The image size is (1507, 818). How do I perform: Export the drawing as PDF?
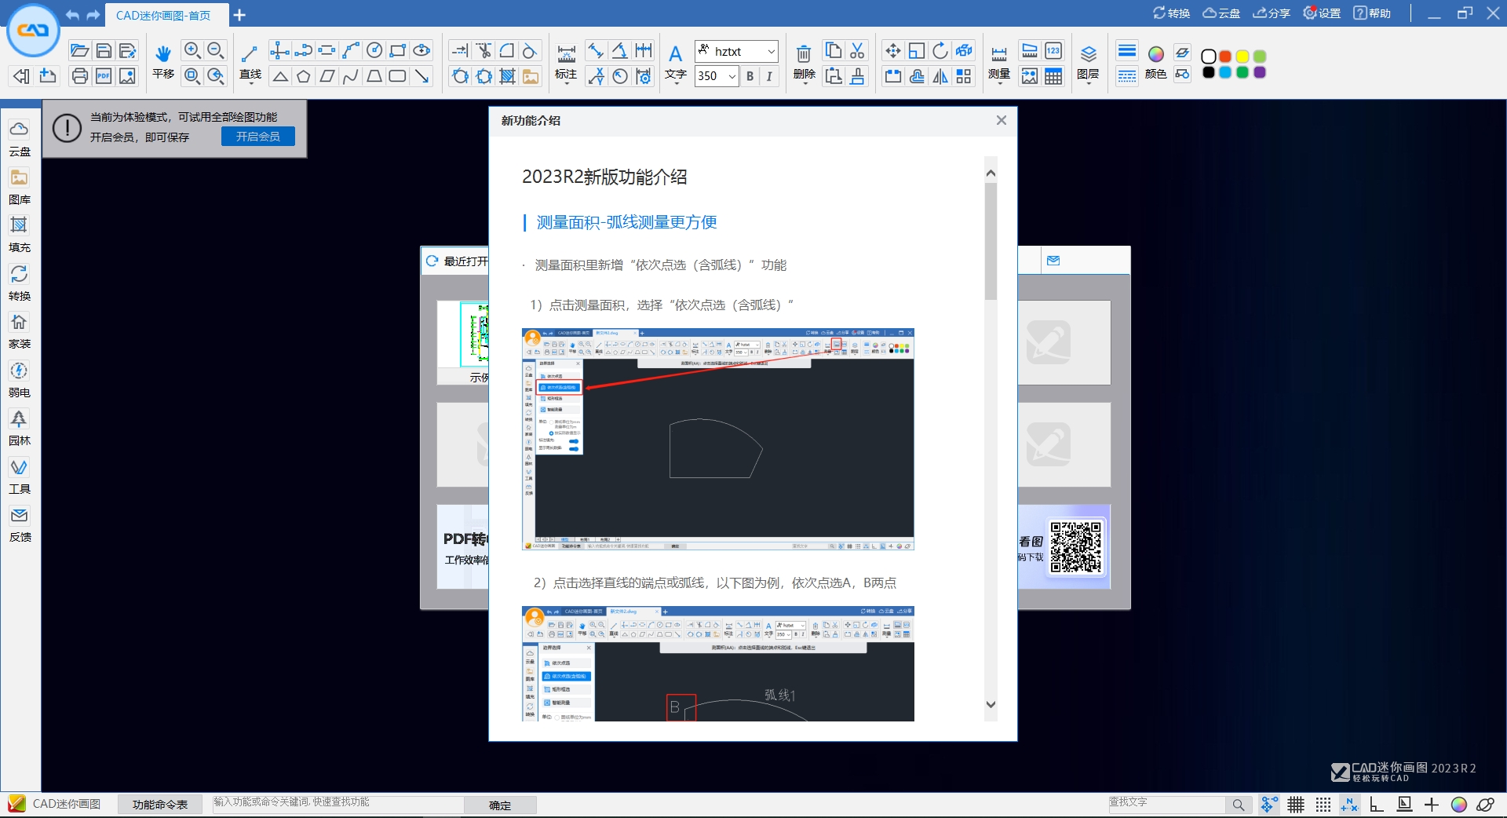click(x=103, y=76)
